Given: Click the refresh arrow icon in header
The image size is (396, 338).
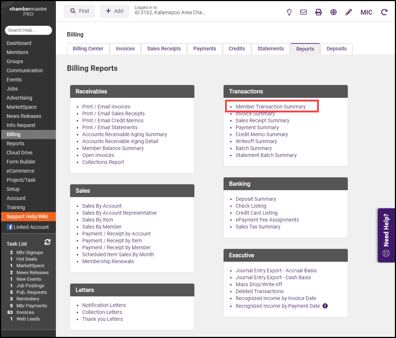Looking at the screenshot, I should (x=384, y=12).
